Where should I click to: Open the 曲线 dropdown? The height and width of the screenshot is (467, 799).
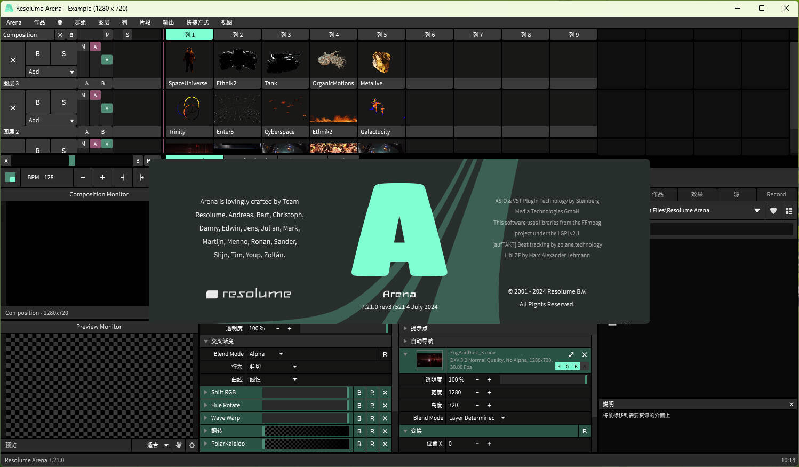273,379
